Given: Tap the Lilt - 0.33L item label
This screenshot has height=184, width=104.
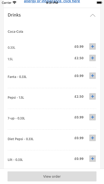Looking at the screenshot, I should 15,160.
